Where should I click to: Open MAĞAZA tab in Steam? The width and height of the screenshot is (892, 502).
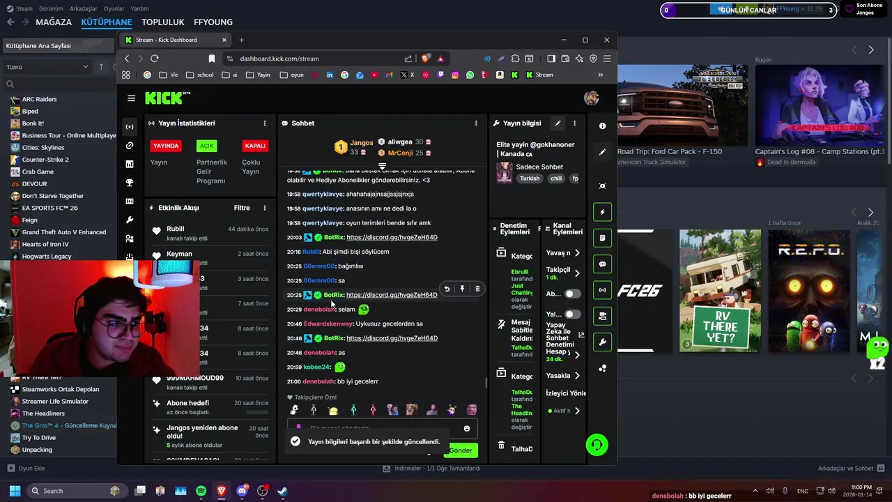(54, 22)
